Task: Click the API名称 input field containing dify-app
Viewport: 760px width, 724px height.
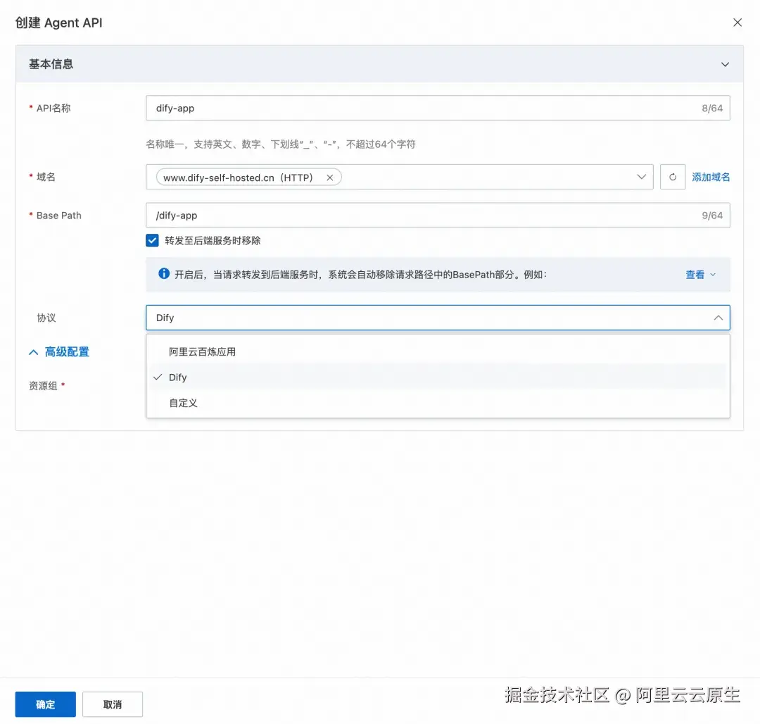Action: tap(438, 108)
